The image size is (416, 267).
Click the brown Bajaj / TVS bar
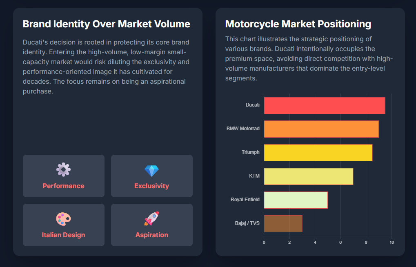(x=283, y=224)
